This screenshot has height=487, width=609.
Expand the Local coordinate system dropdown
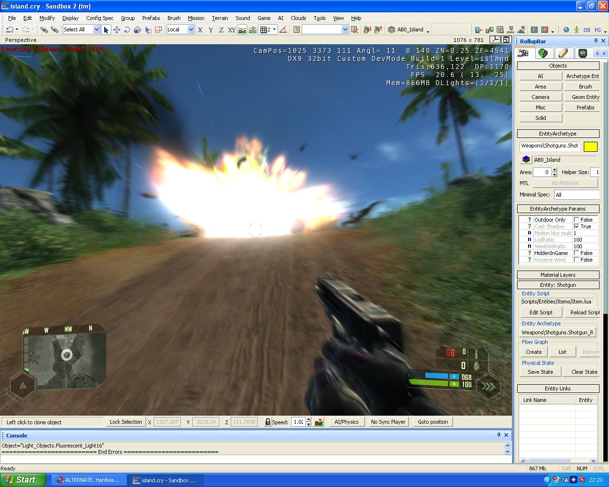tap(191, 29)
